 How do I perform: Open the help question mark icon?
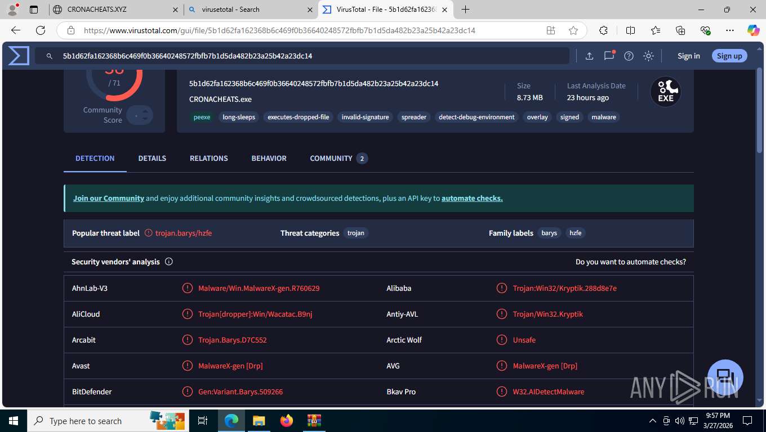click(629, 56)
